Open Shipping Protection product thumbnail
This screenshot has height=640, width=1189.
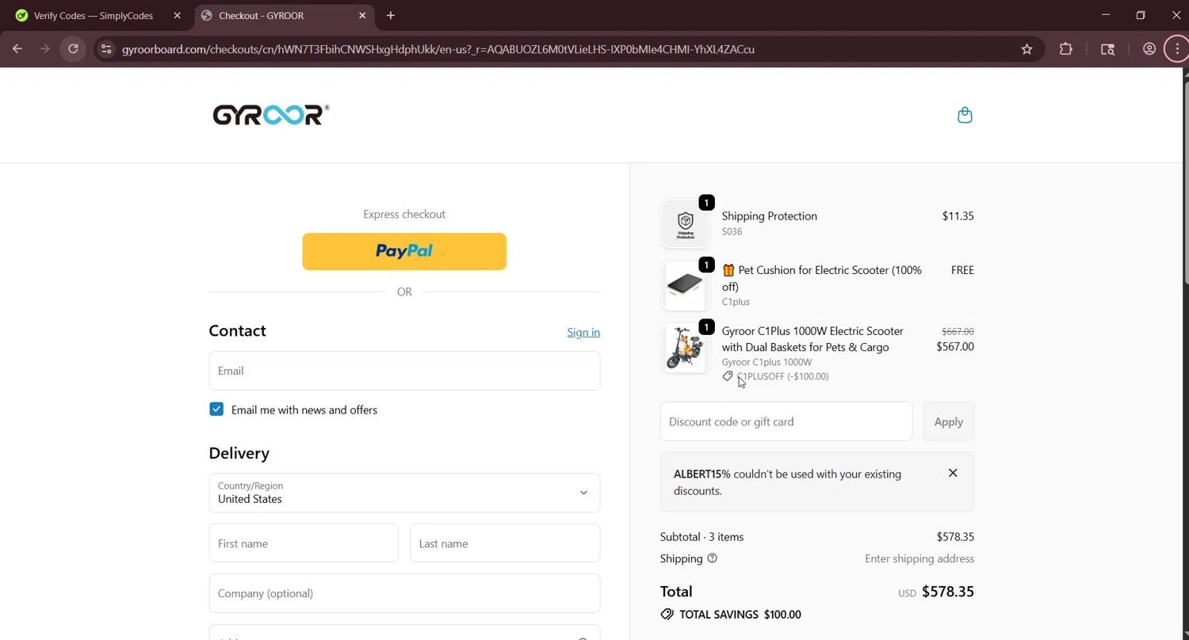point(685,223)
